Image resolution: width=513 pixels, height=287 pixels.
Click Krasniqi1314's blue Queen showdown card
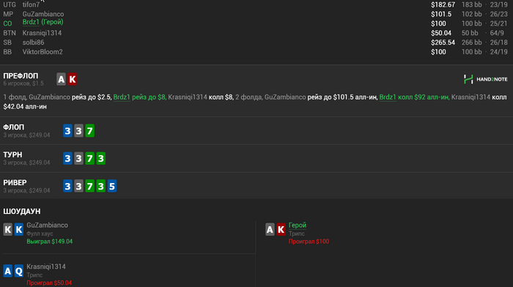pos(19,271)
